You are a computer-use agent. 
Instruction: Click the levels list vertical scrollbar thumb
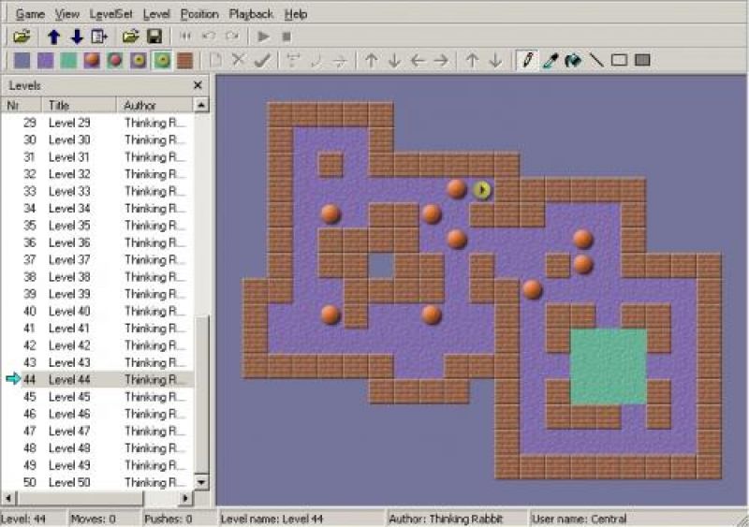pyautogui.click(x=201, y=394)
